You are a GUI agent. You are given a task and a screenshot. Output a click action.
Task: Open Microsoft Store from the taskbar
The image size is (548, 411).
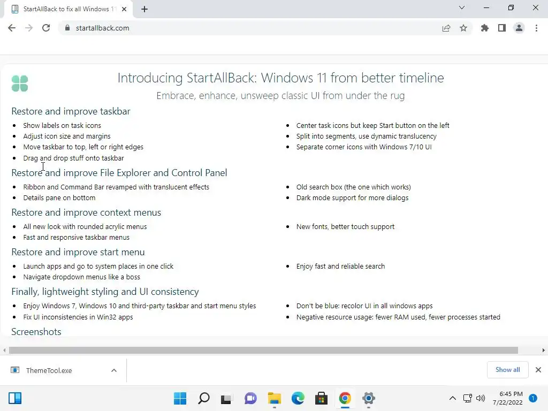click(x=321, y=398)
